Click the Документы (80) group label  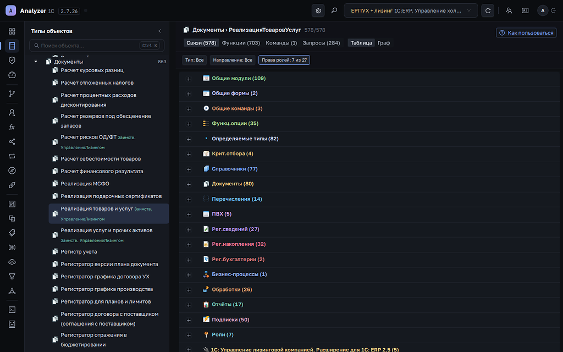(233, 184)
